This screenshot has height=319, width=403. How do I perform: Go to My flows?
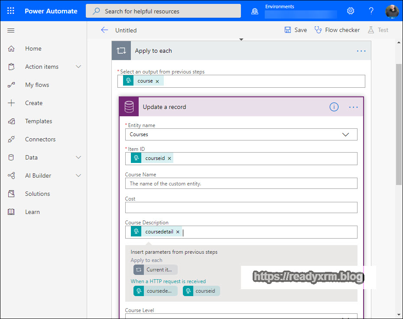click(37, 85)
